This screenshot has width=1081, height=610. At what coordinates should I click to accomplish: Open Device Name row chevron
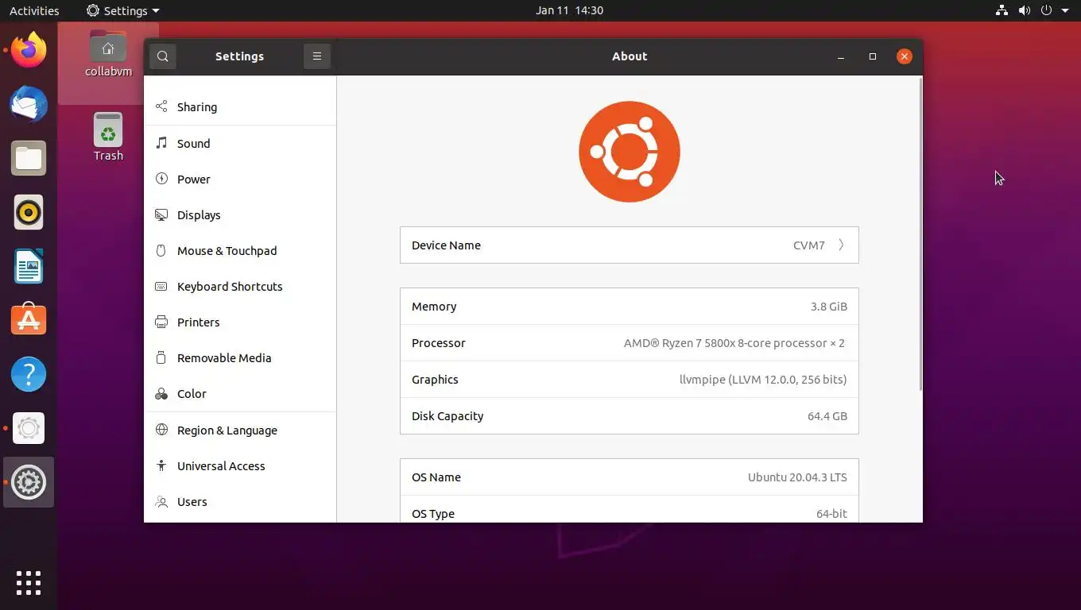(x=841, y=245)
